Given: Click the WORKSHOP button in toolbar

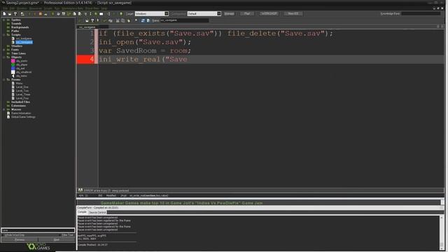Looking at the screenshot, I should tap(269, 14).
